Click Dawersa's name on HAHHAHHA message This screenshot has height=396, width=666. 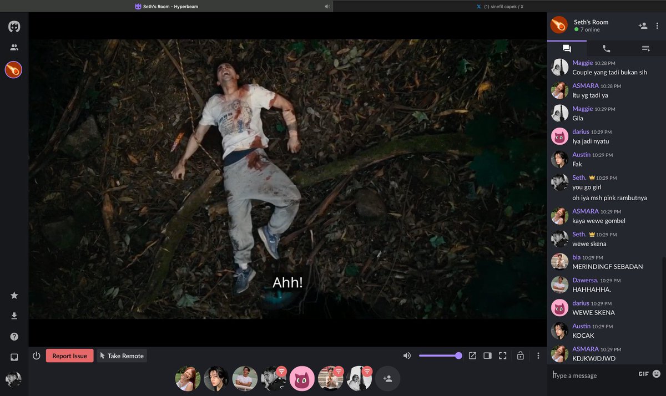pyautogui.click(x=585, y=281)
